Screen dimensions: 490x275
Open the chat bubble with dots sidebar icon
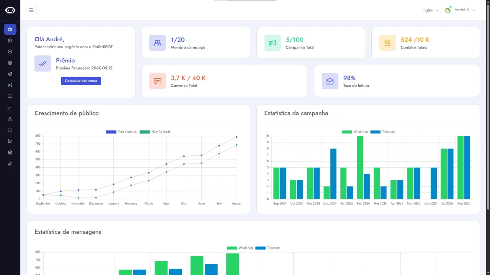[x=10, y=96]
